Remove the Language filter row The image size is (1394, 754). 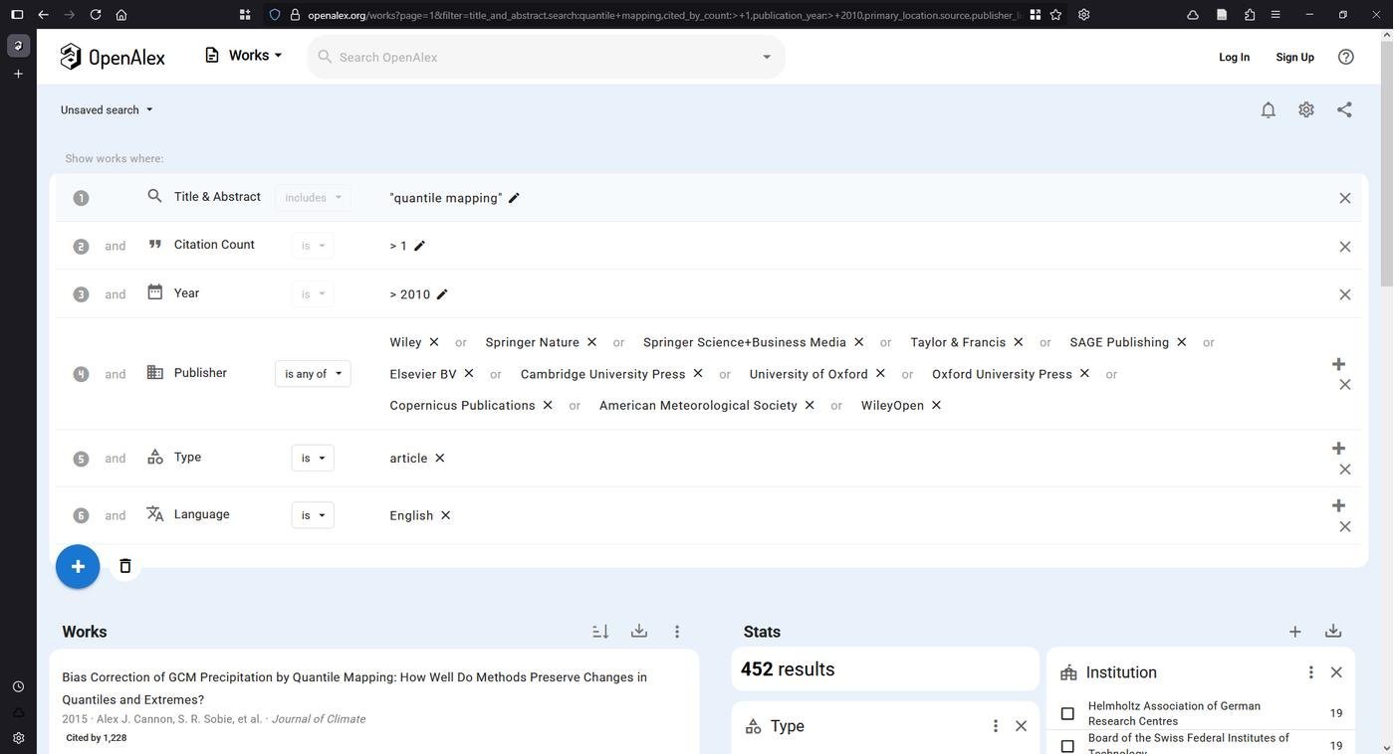coord(1344,526)
